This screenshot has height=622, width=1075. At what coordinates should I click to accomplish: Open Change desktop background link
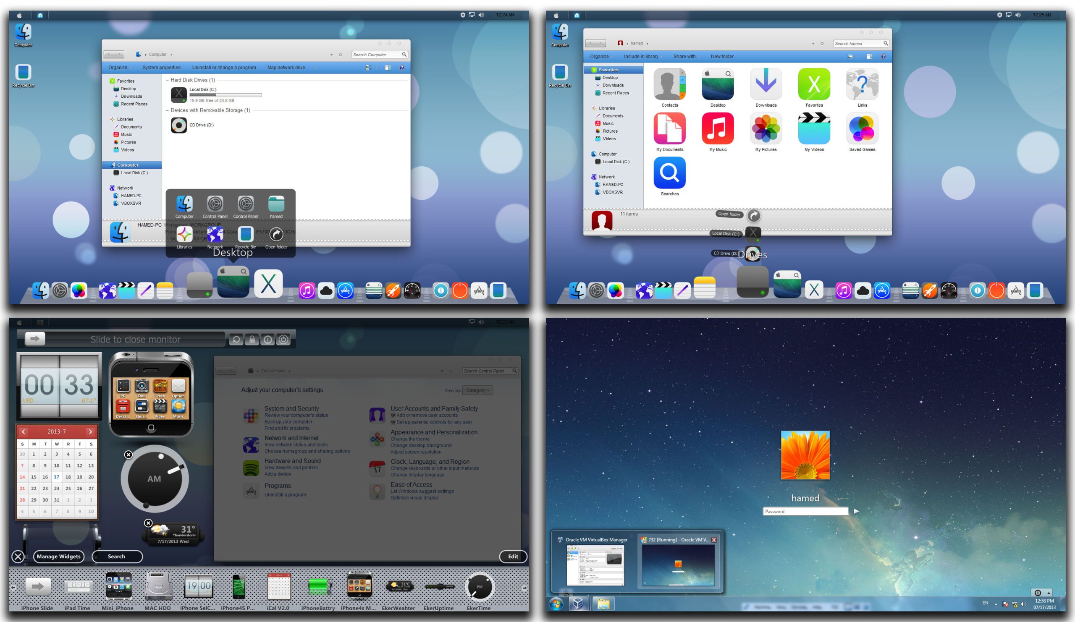click(x=421, y=445)
